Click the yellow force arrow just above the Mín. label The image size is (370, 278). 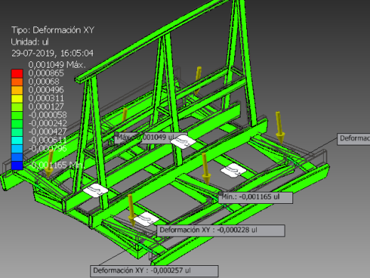[206, 169]
